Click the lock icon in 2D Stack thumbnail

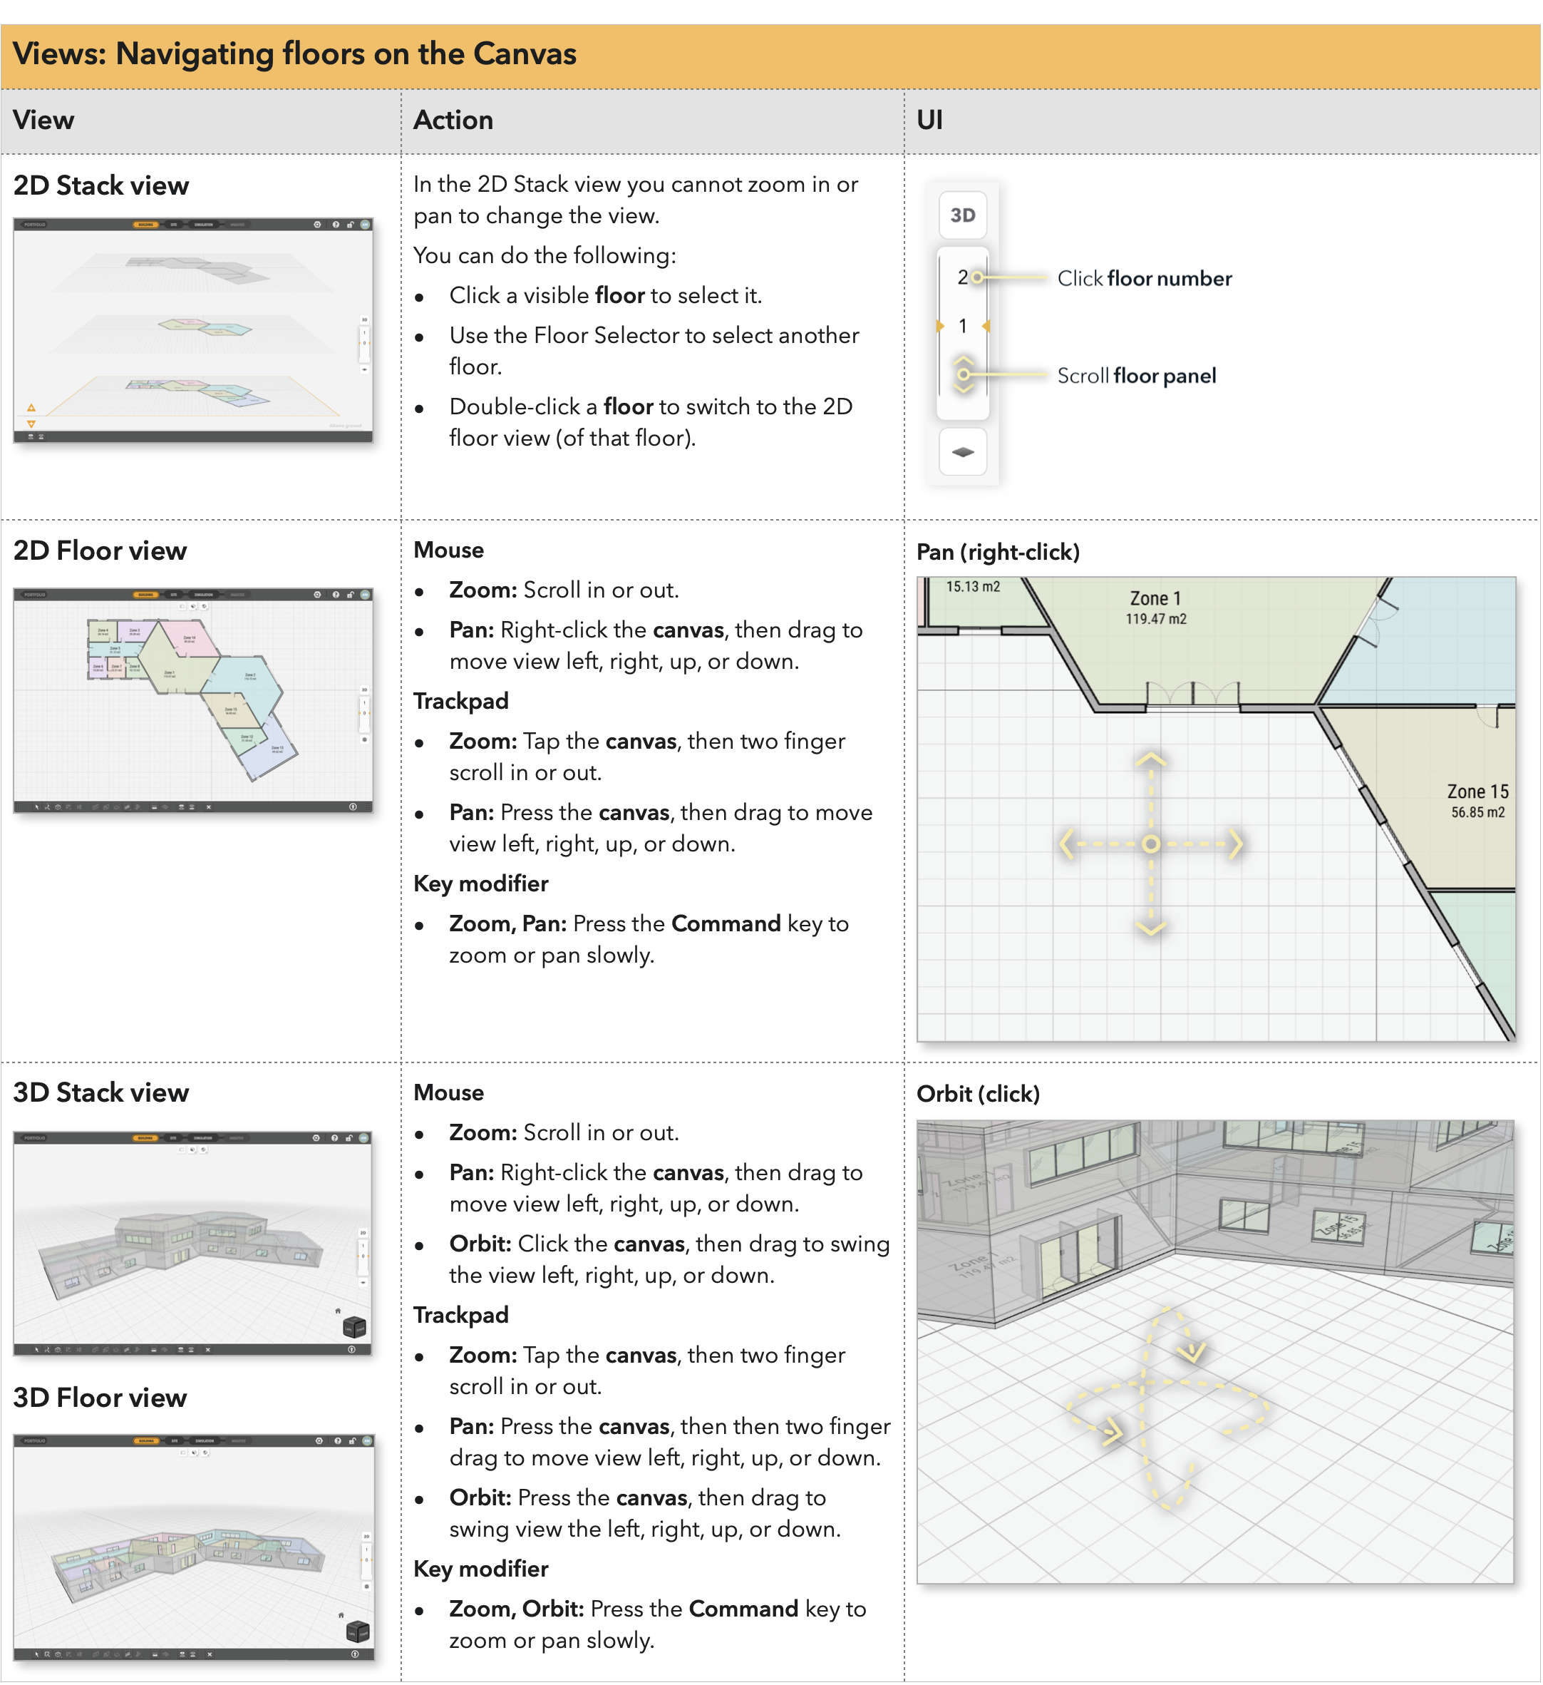[351, 225]
